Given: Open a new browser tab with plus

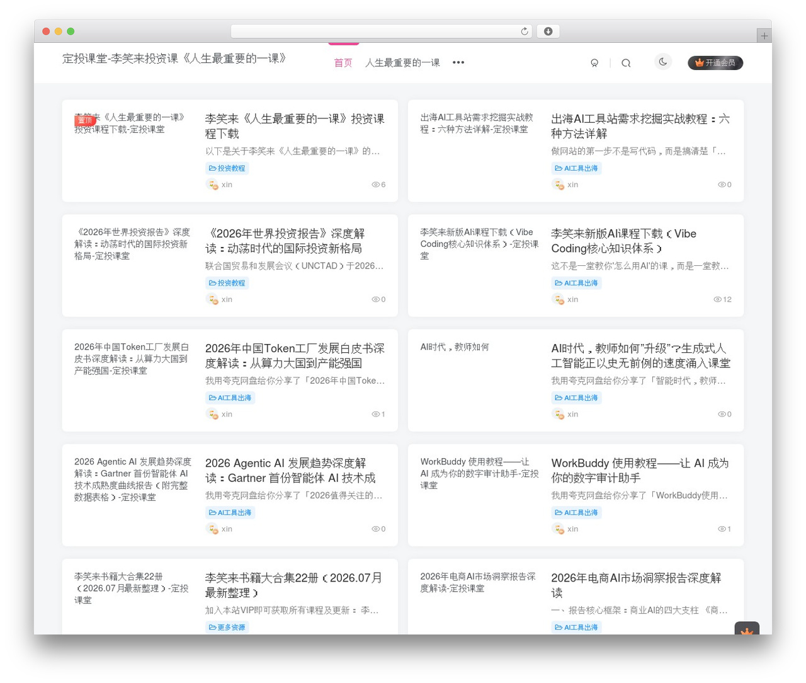Looking at the screenshot, I should pyautogui.click(x=764, y=36).
